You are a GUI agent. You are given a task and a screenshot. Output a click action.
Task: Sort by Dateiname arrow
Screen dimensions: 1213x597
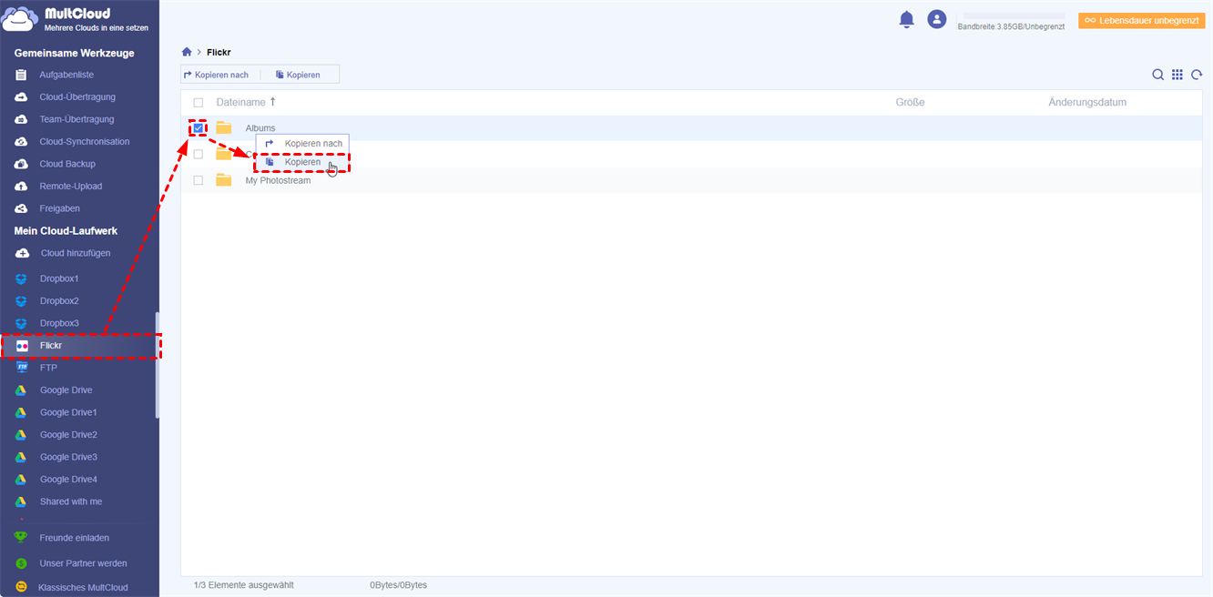(x=272, y=102)
